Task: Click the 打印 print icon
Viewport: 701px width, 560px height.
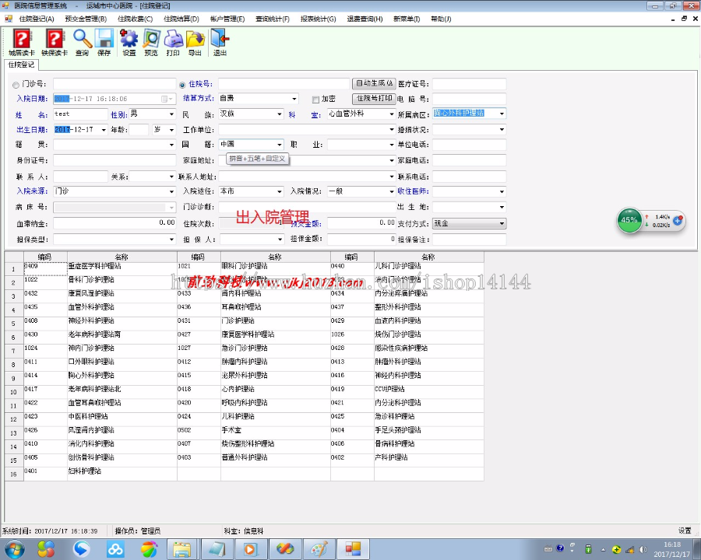Action: point(172,39)
